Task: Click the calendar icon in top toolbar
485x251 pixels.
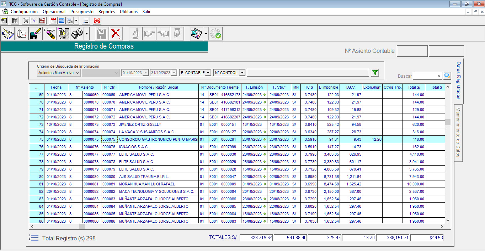Action: point(54,21)
